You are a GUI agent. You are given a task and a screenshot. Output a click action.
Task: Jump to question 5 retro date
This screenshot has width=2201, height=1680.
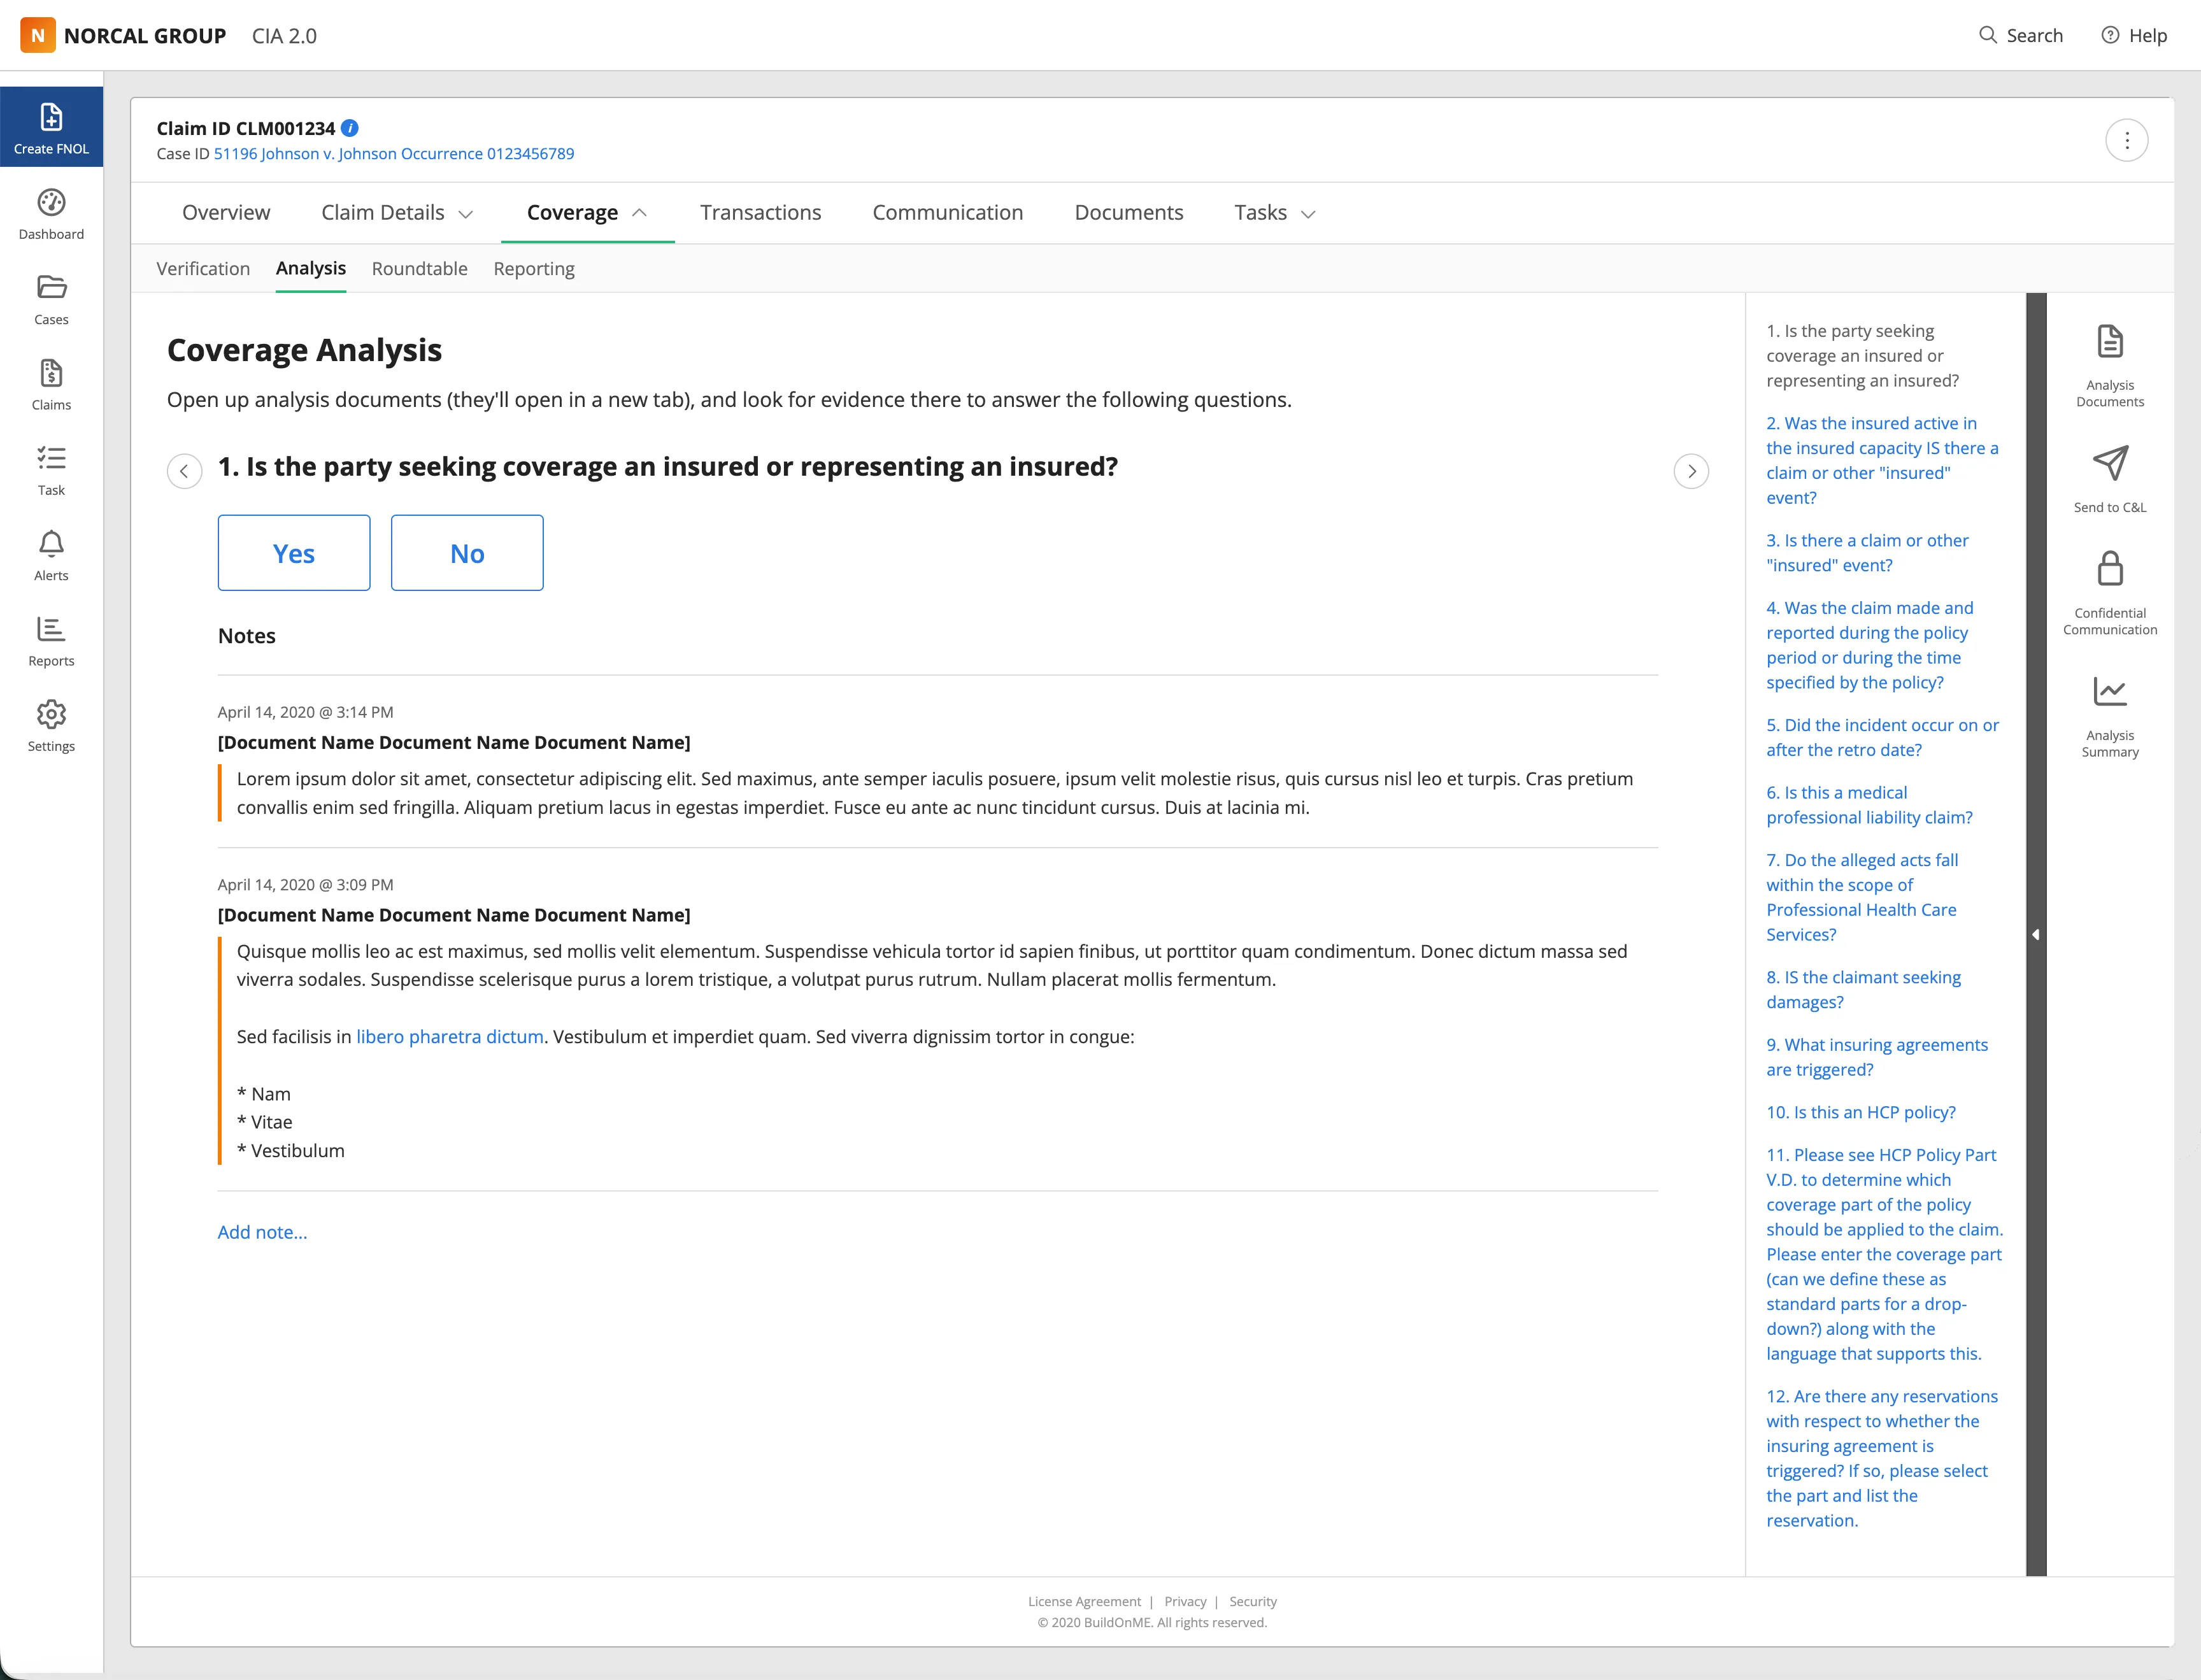[1882, 737]
